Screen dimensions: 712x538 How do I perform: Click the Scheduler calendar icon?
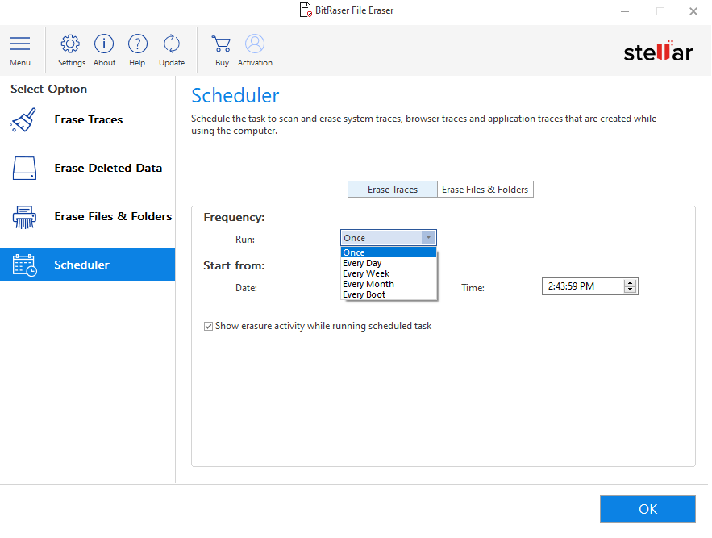24,265
